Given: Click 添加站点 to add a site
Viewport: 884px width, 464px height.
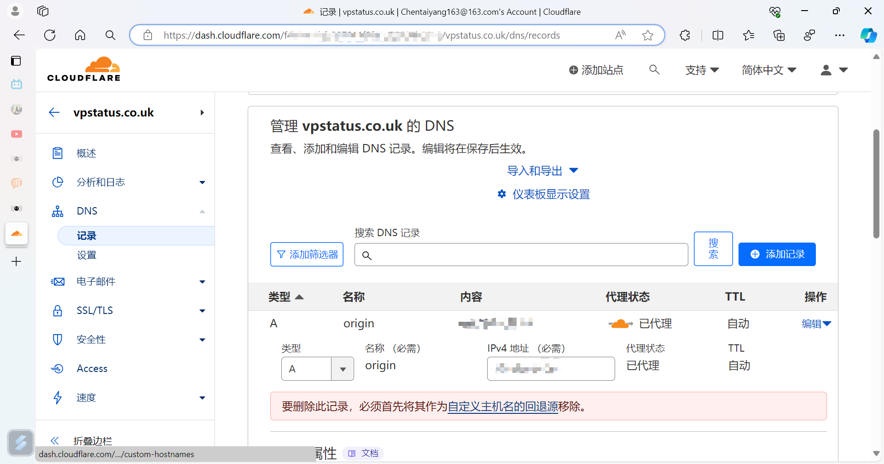Looking at the screenshot, I should tap(596, 70).
